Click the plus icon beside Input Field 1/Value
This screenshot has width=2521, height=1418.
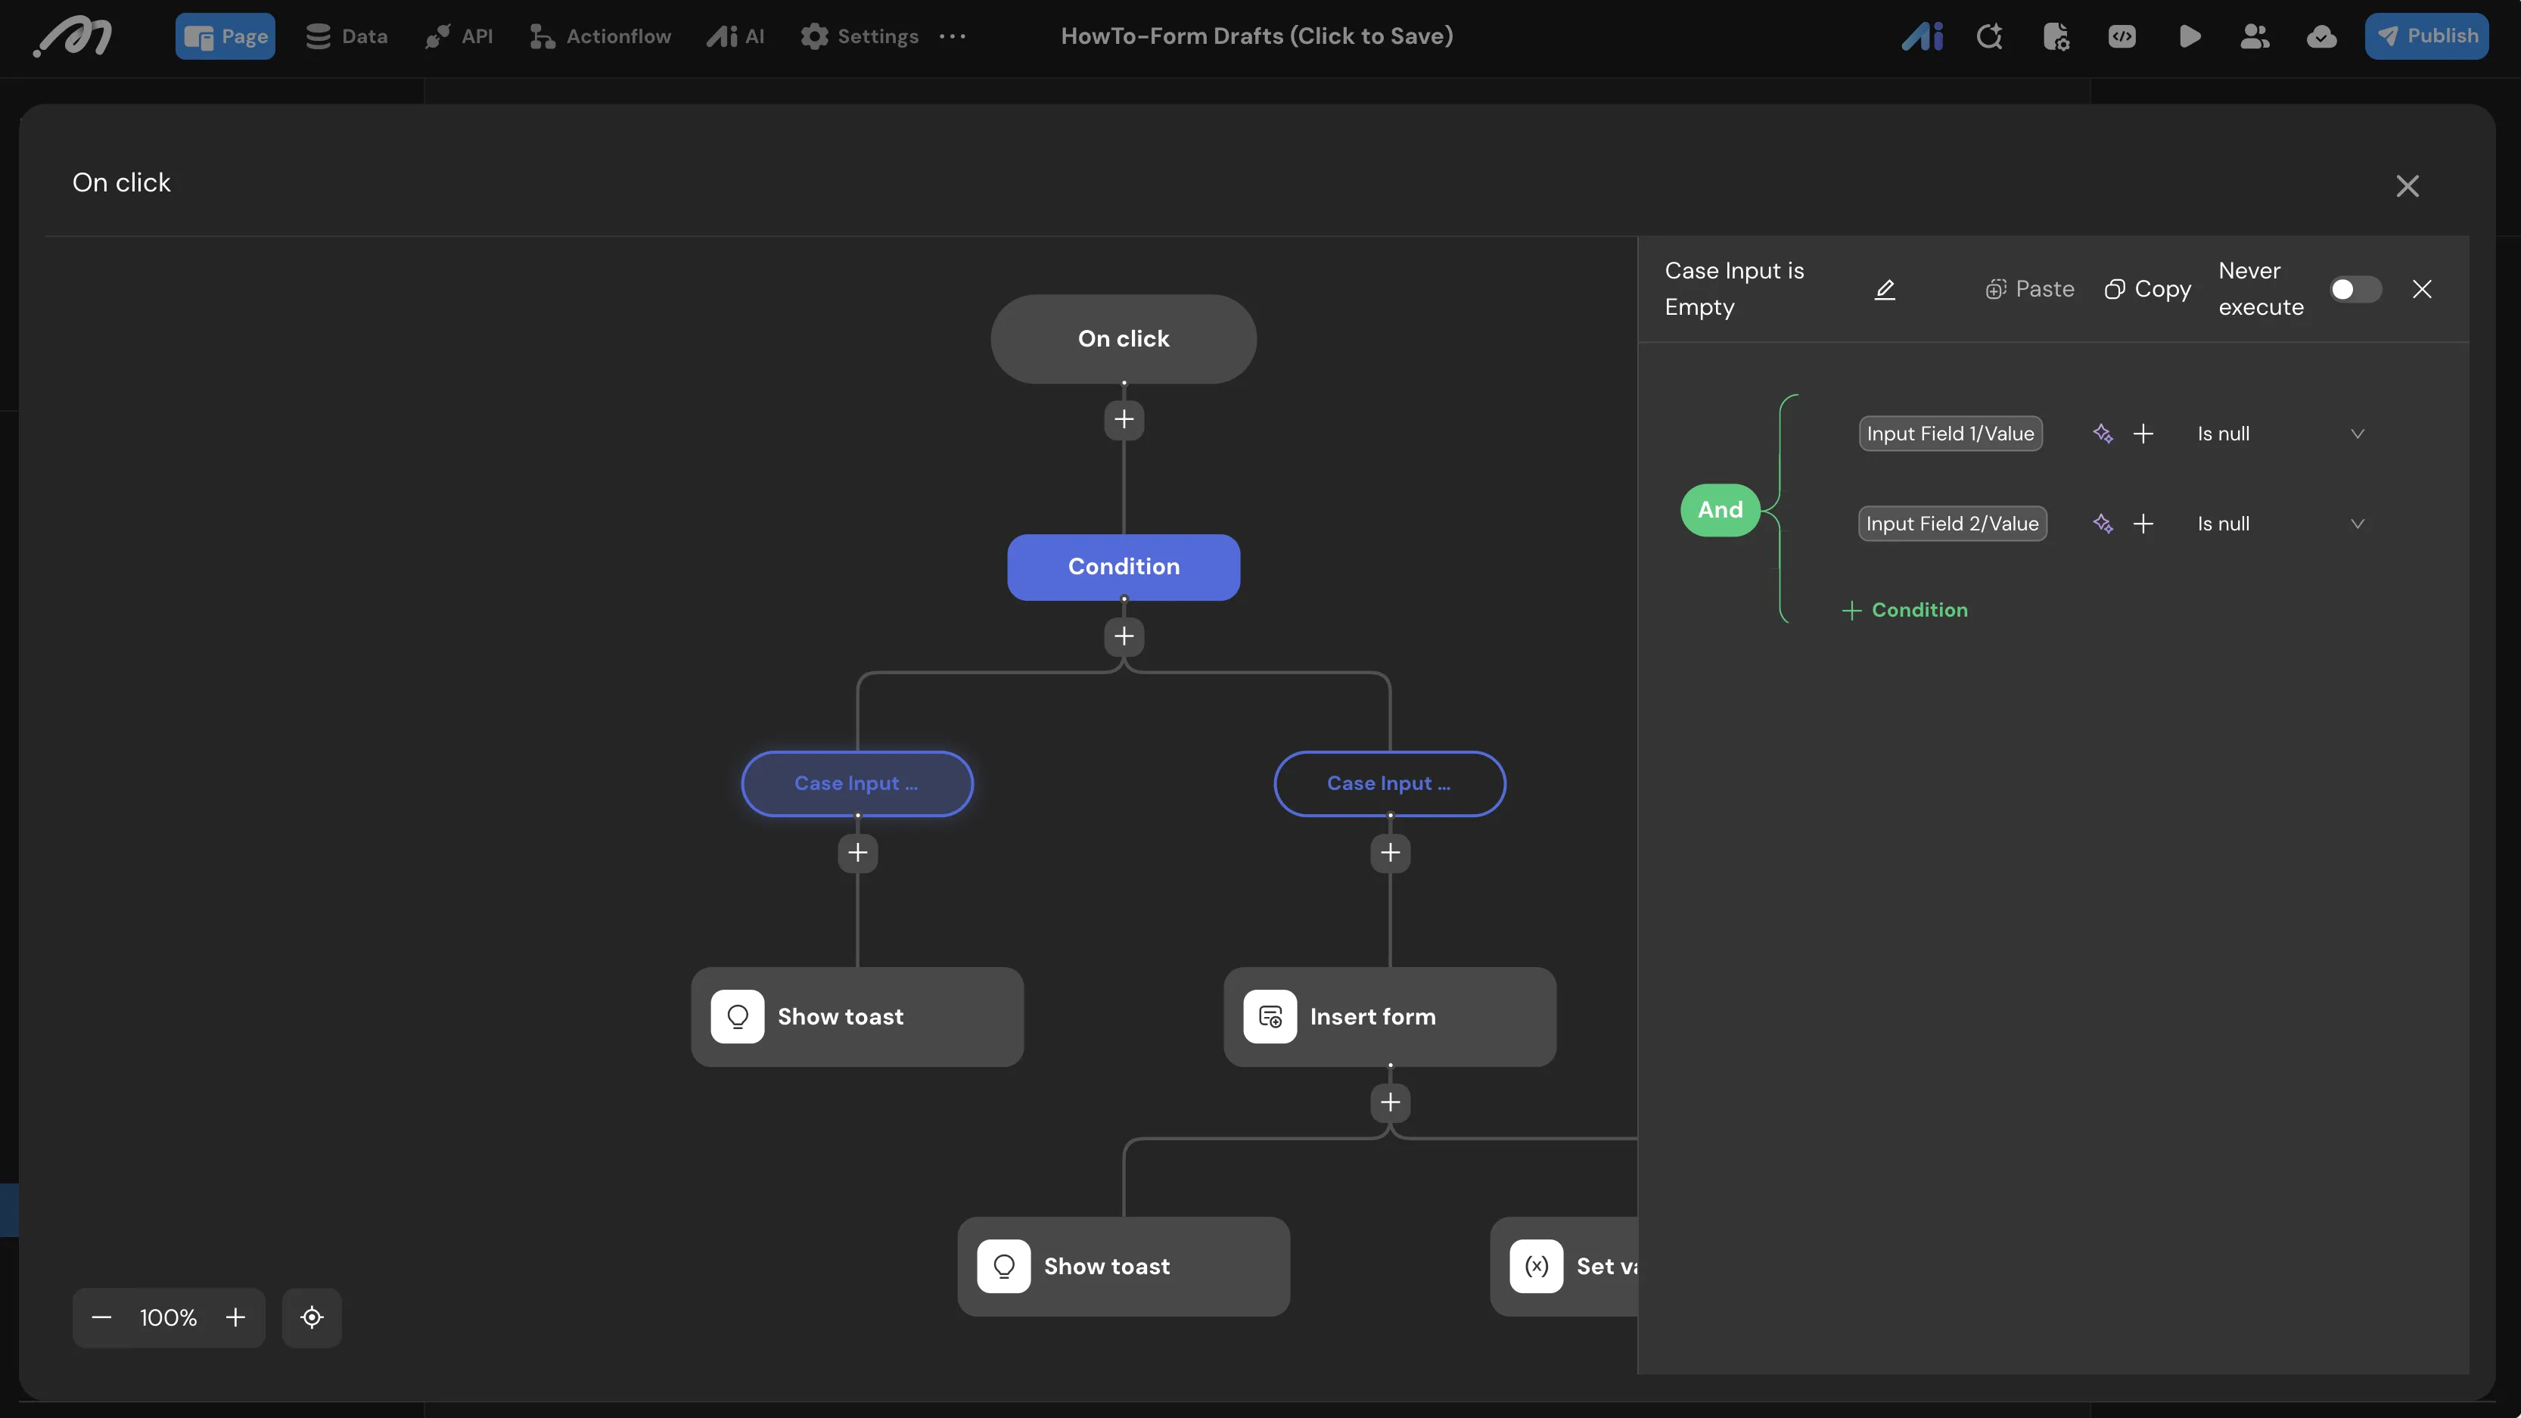coord(2143,434)
